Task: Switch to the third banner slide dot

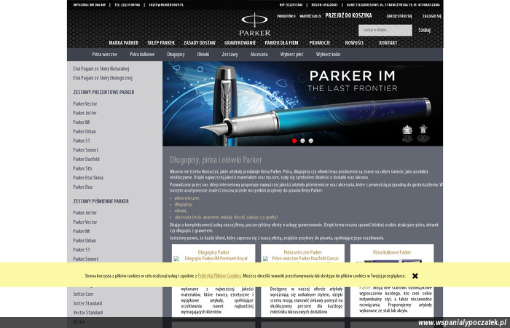Action: tap(311, 141)
